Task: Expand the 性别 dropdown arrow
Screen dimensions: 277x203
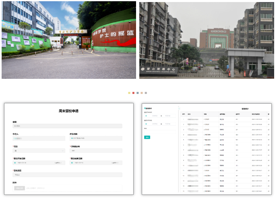Action: click(x=63, y=151)
